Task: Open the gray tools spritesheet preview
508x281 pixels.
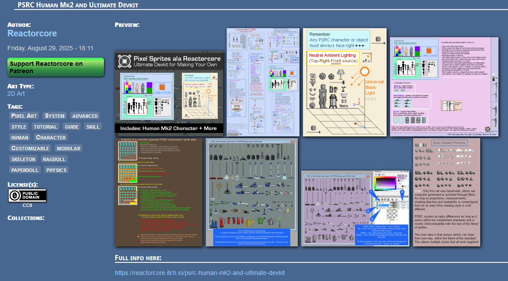Action: point(252,193)
